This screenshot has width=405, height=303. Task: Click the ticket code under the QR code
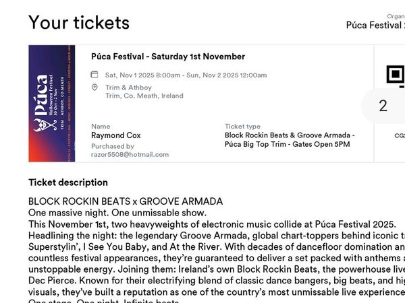pyautogui.click(x=400, y=135)
